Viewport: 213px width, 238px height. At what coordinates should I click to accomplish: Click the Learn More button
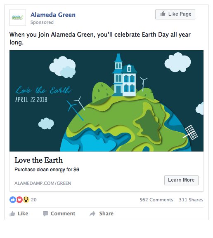click(x=181, y=180)
